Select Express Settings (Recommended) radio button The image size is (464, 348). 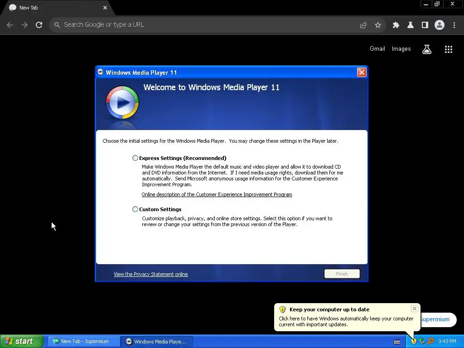(135, 158)
